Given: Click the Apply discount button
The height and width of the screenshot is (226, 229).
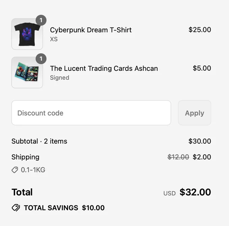Looking at the screenshot, I should click(195, 113).
